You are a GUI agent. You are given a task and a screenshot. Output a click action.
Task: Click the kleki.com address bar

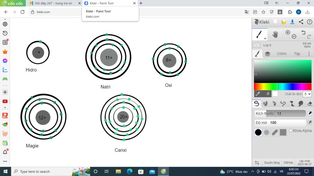coord(136,12)
